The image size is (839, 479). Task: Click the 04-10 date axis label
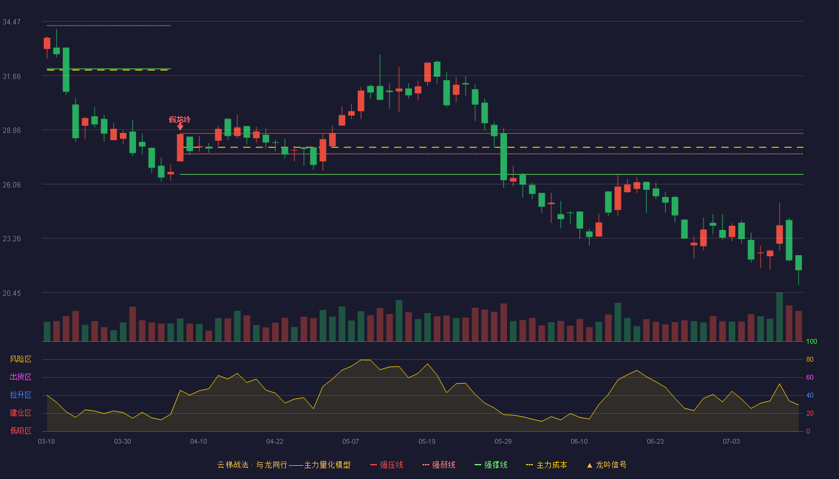pyautogui.click(x=198, y=441)
